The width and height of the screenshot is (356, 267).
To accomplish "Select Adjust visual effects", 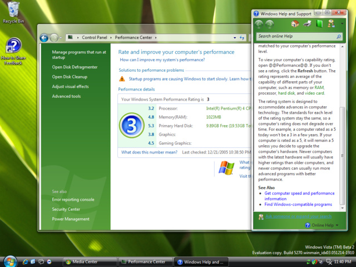I will pos(70,87).
